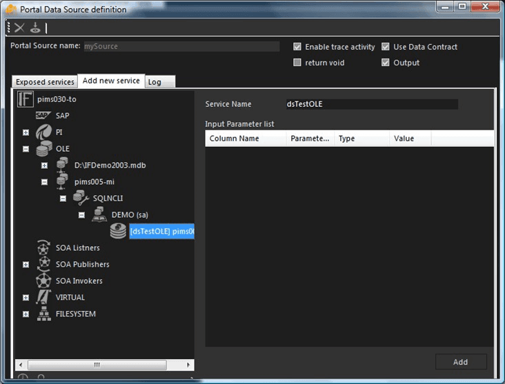The image size is (505, 384).
Task: Click the Portal Data Source window title icon
Action: pyautogui.click(x=11, y=10)
